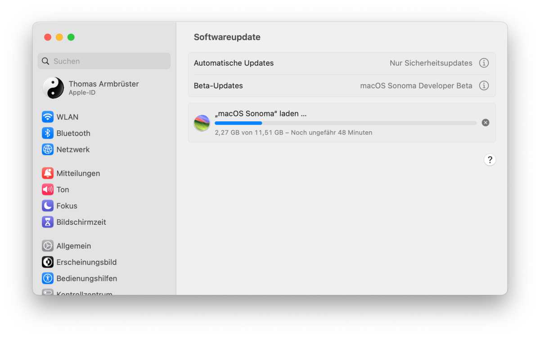Close the settings window with red button
This screenshot has width=540, height=338.
[x=48, y=37]
